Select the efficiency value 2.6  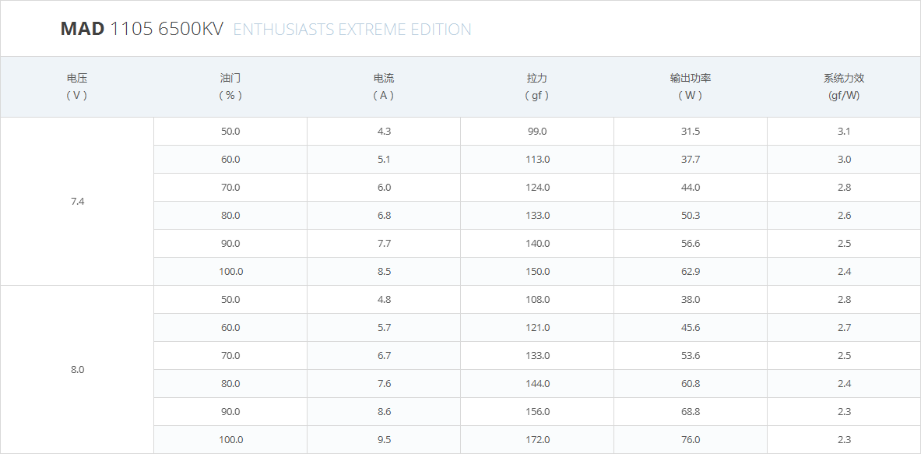coord(844,216)
